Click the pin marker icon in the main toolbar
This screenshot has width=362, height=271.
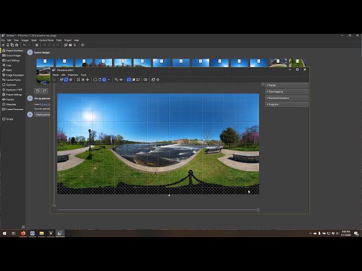(x=75, y=45)
